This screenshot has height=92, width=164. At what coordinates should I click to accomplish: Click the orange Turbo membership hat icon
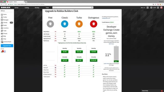(x=79, y=24)
